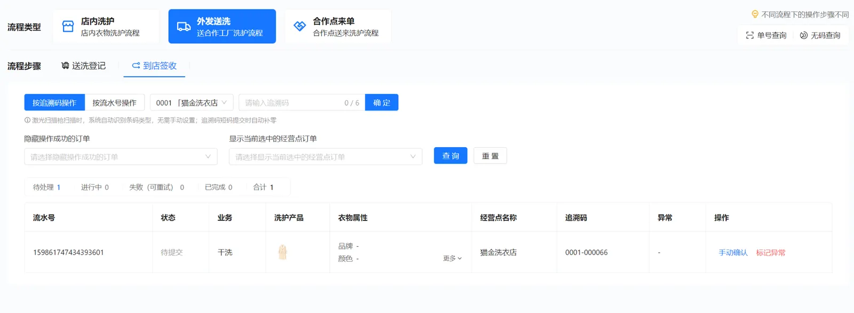This screenshot has width=854, height=313.
Task: Select the 外发送洗 process type
Action: (x=222, y=26)
